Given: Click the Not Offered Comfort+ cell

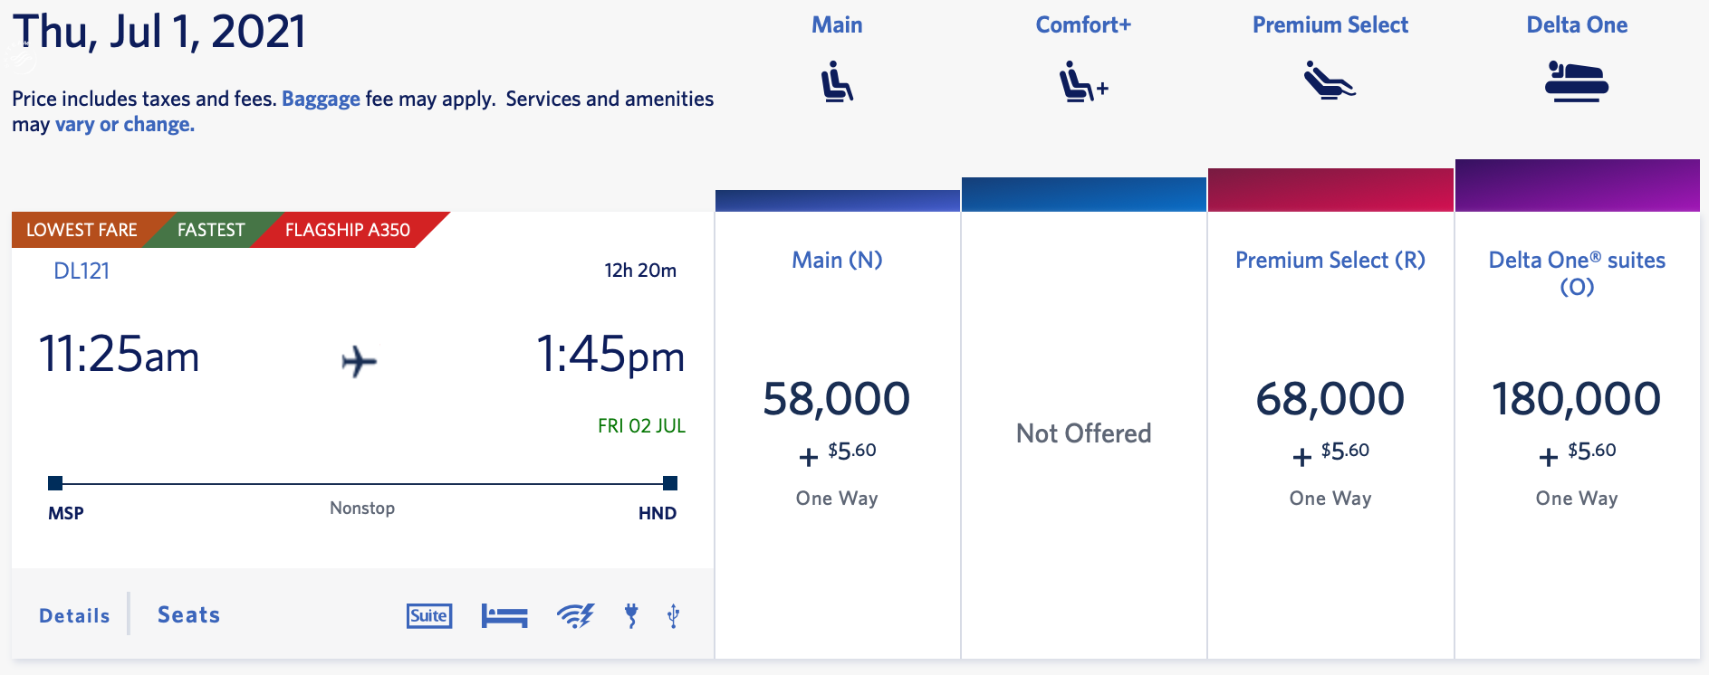Looking at the screenshot, I should point(1083,433).
